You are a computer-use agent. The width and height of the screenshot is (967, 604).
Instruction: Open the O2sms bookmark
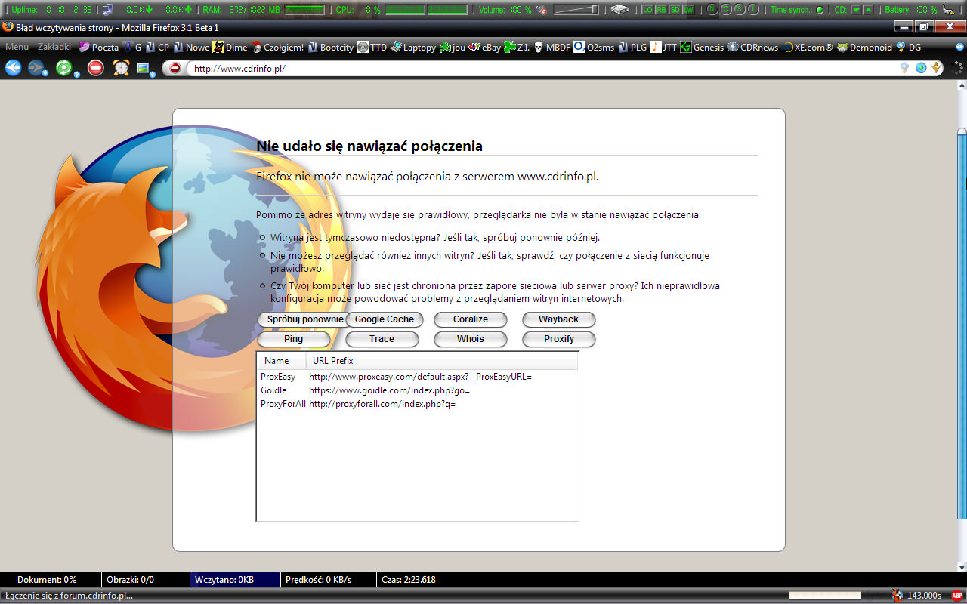[x=594, y=47]
